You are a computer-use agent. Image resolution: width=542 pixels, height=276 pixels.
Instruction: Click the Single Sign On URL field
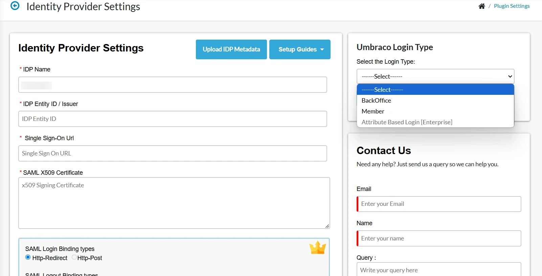[x=173, y=153]
